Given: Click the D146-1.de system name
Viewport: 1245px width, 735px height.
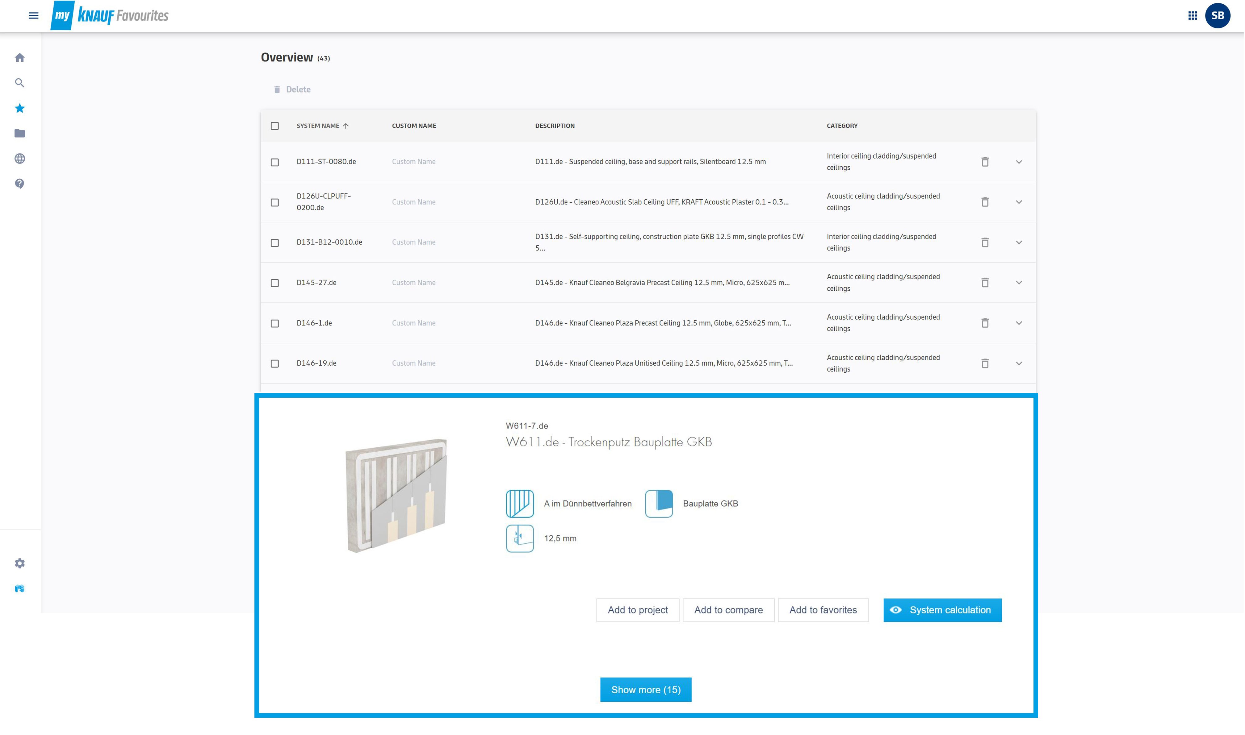Looking at the screenshot, I should 315,323.
